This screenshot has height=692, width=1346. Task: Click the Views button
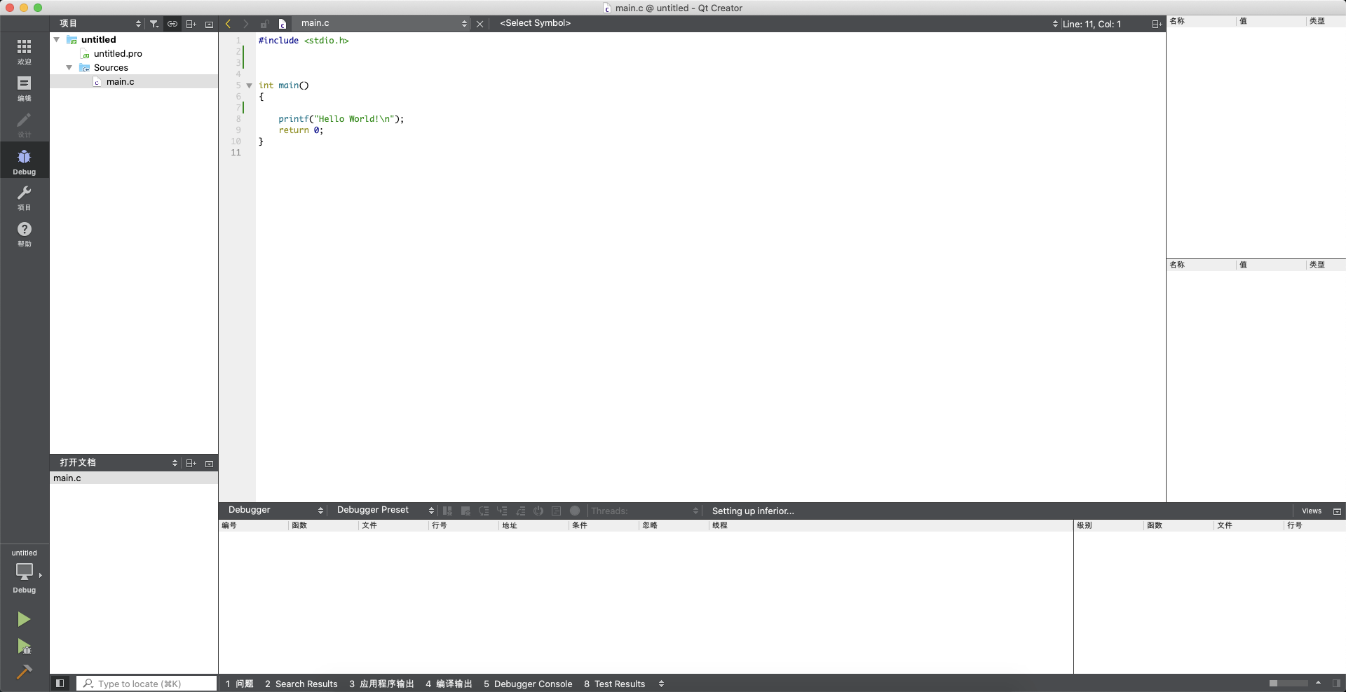[1311, 511]
